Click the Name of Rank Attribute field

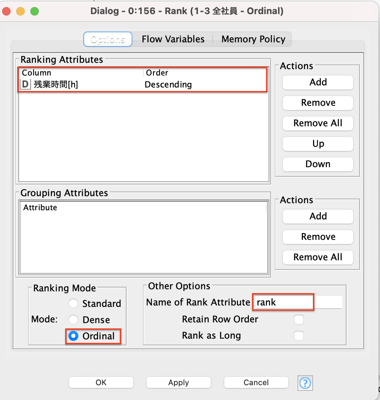click(x=299, y=302)
